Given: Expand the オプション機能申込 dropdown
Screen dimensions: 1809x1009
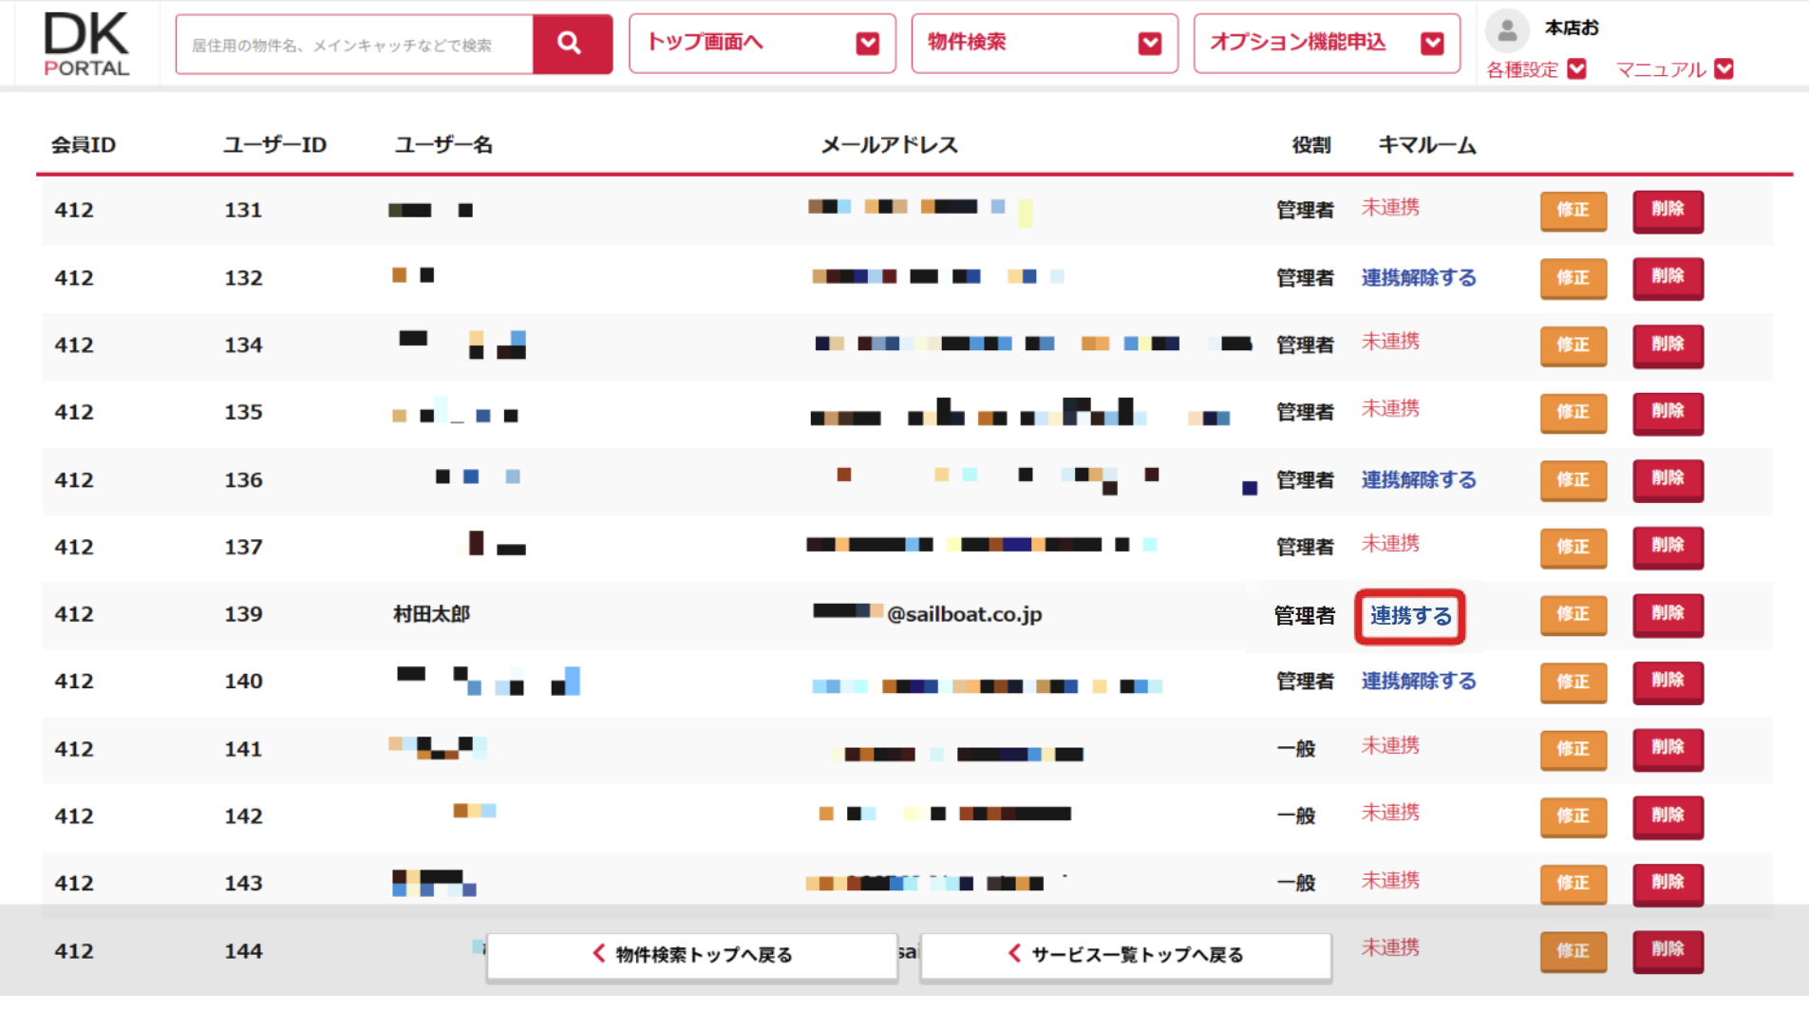Looking at the screenshot, I should point(1327,44).
